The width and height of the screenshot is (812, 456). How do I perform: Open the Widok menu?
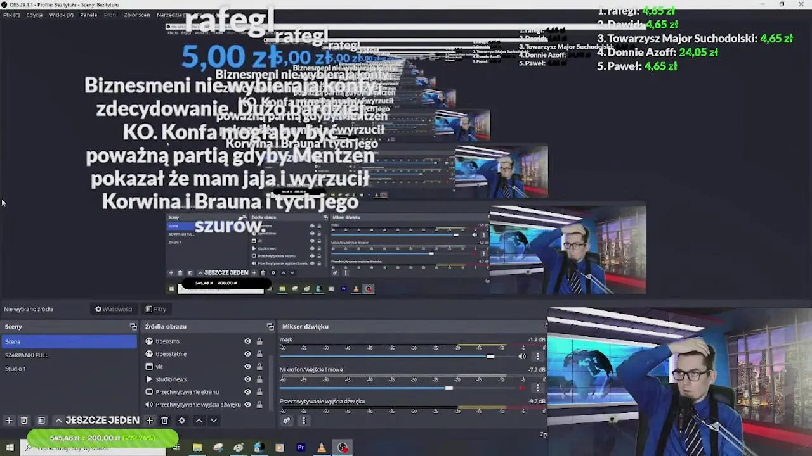[x=61, y=15]
